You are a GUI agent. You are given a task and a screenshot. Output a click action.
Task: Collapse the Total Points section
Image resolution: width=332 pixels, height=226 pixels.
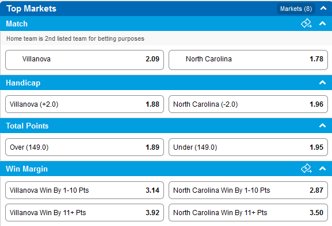(x=322, y=126)
